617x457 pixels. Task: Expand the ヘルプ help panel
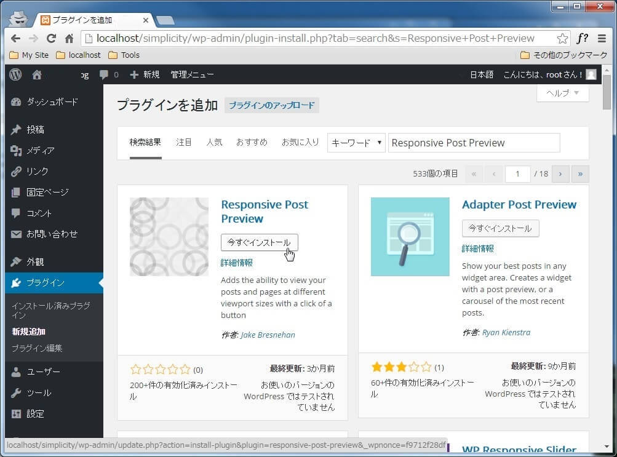point(562,93)
